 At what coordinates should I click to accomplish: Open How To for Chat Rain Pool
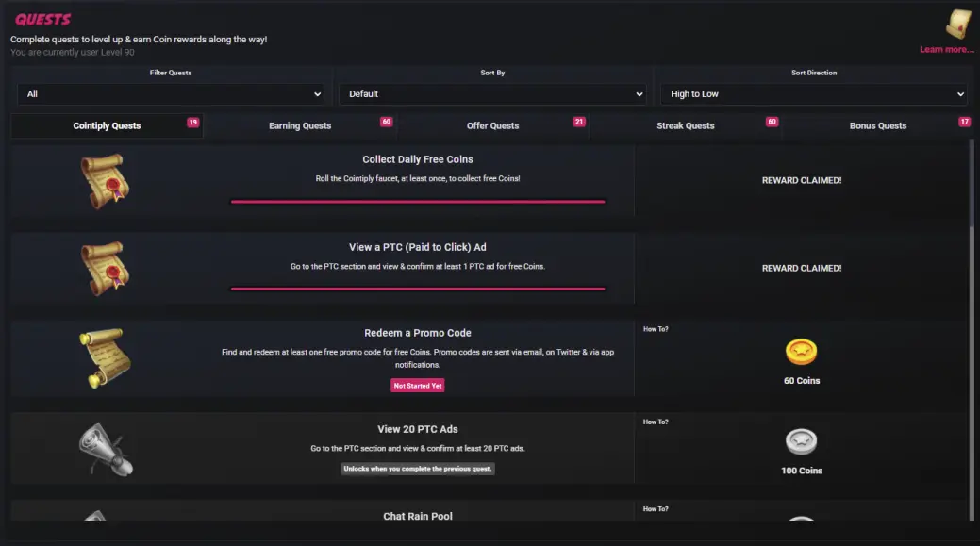point(656,509)
